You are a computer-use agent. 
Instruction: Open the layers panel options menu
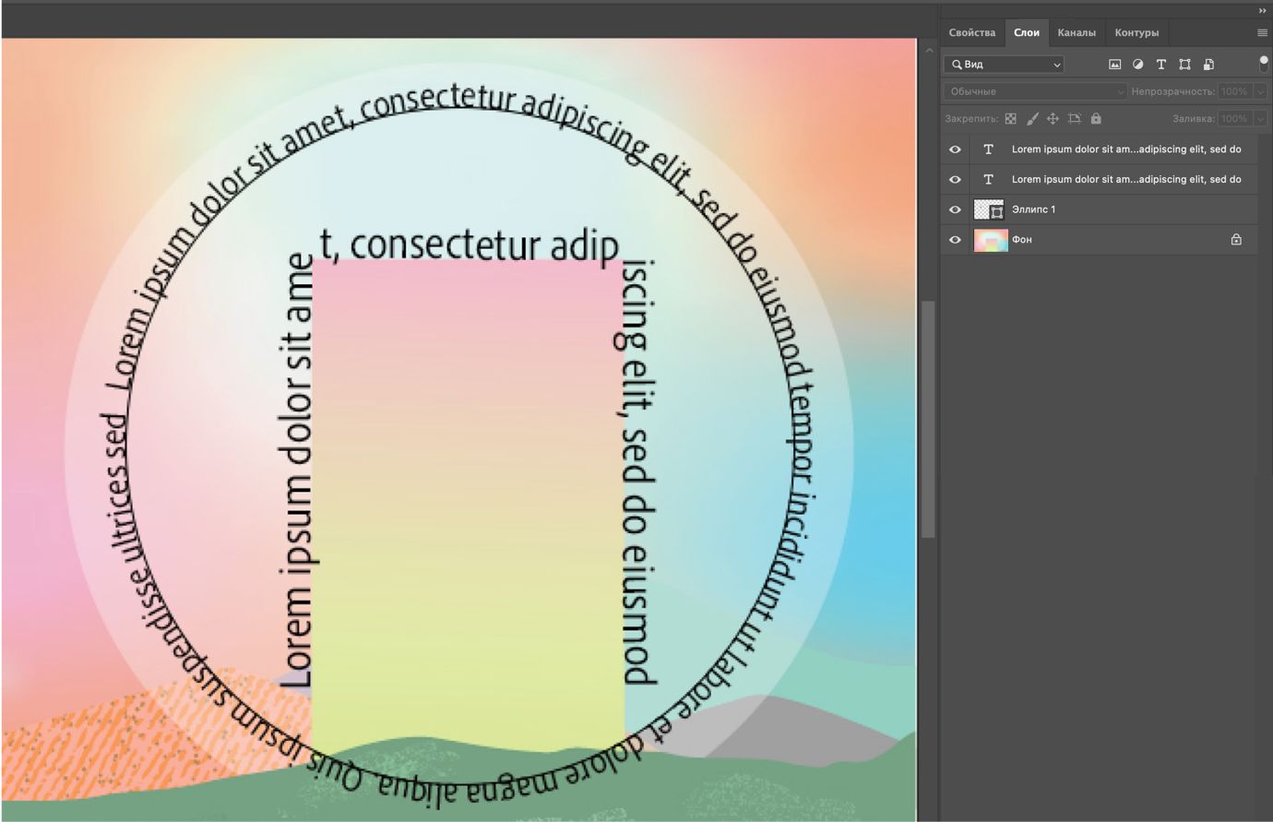(1262, 32)
